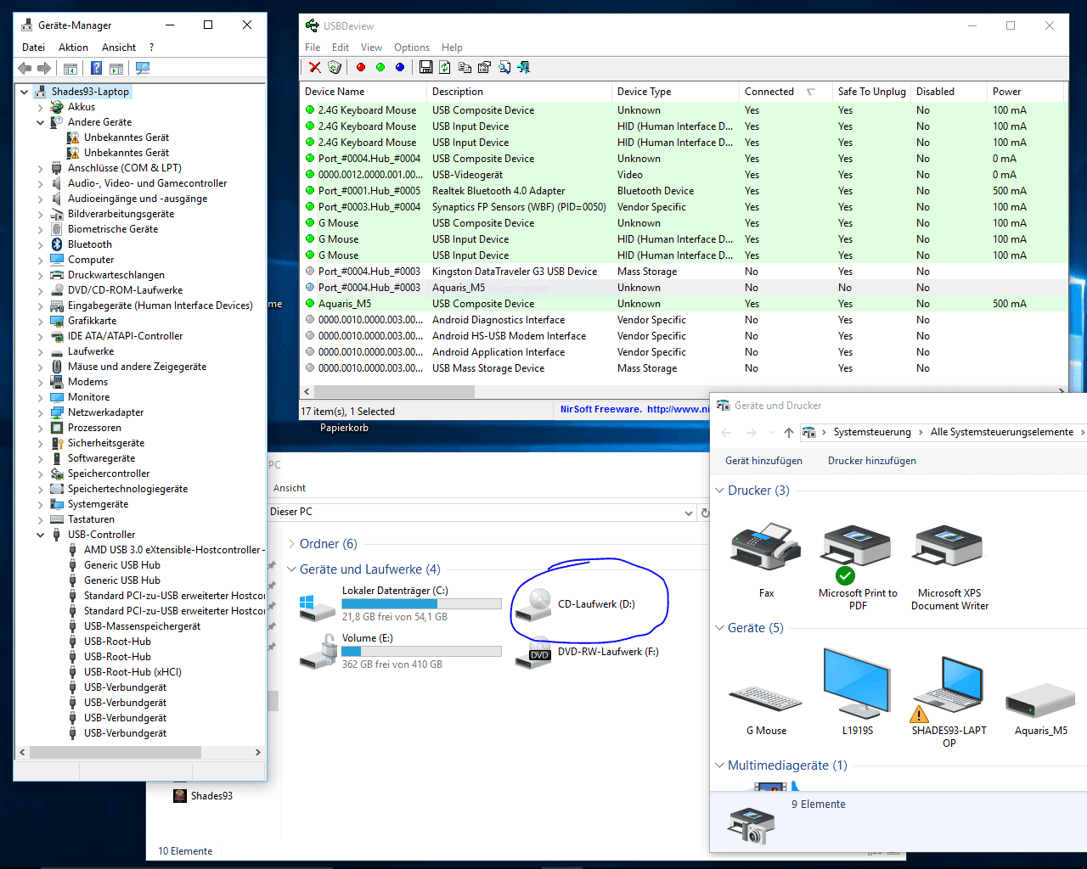Open the Datei menu in Geräte-Manager
1087x869 pixels.
pyautogui.click(x=33, y=48)
